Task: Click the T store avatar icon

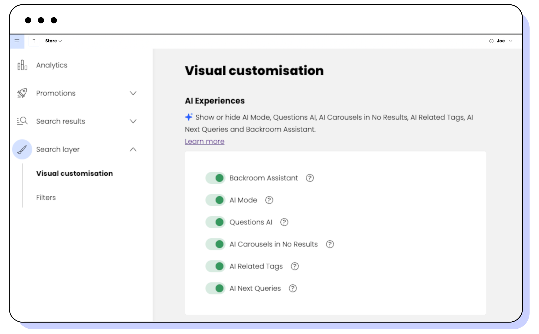Action: (x=34, y=41)
